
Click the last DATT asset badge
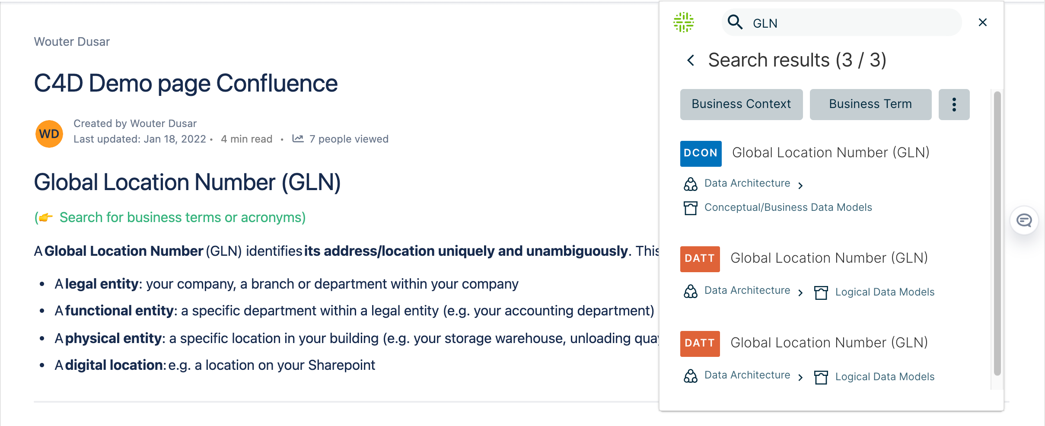(x=700, y=343)
